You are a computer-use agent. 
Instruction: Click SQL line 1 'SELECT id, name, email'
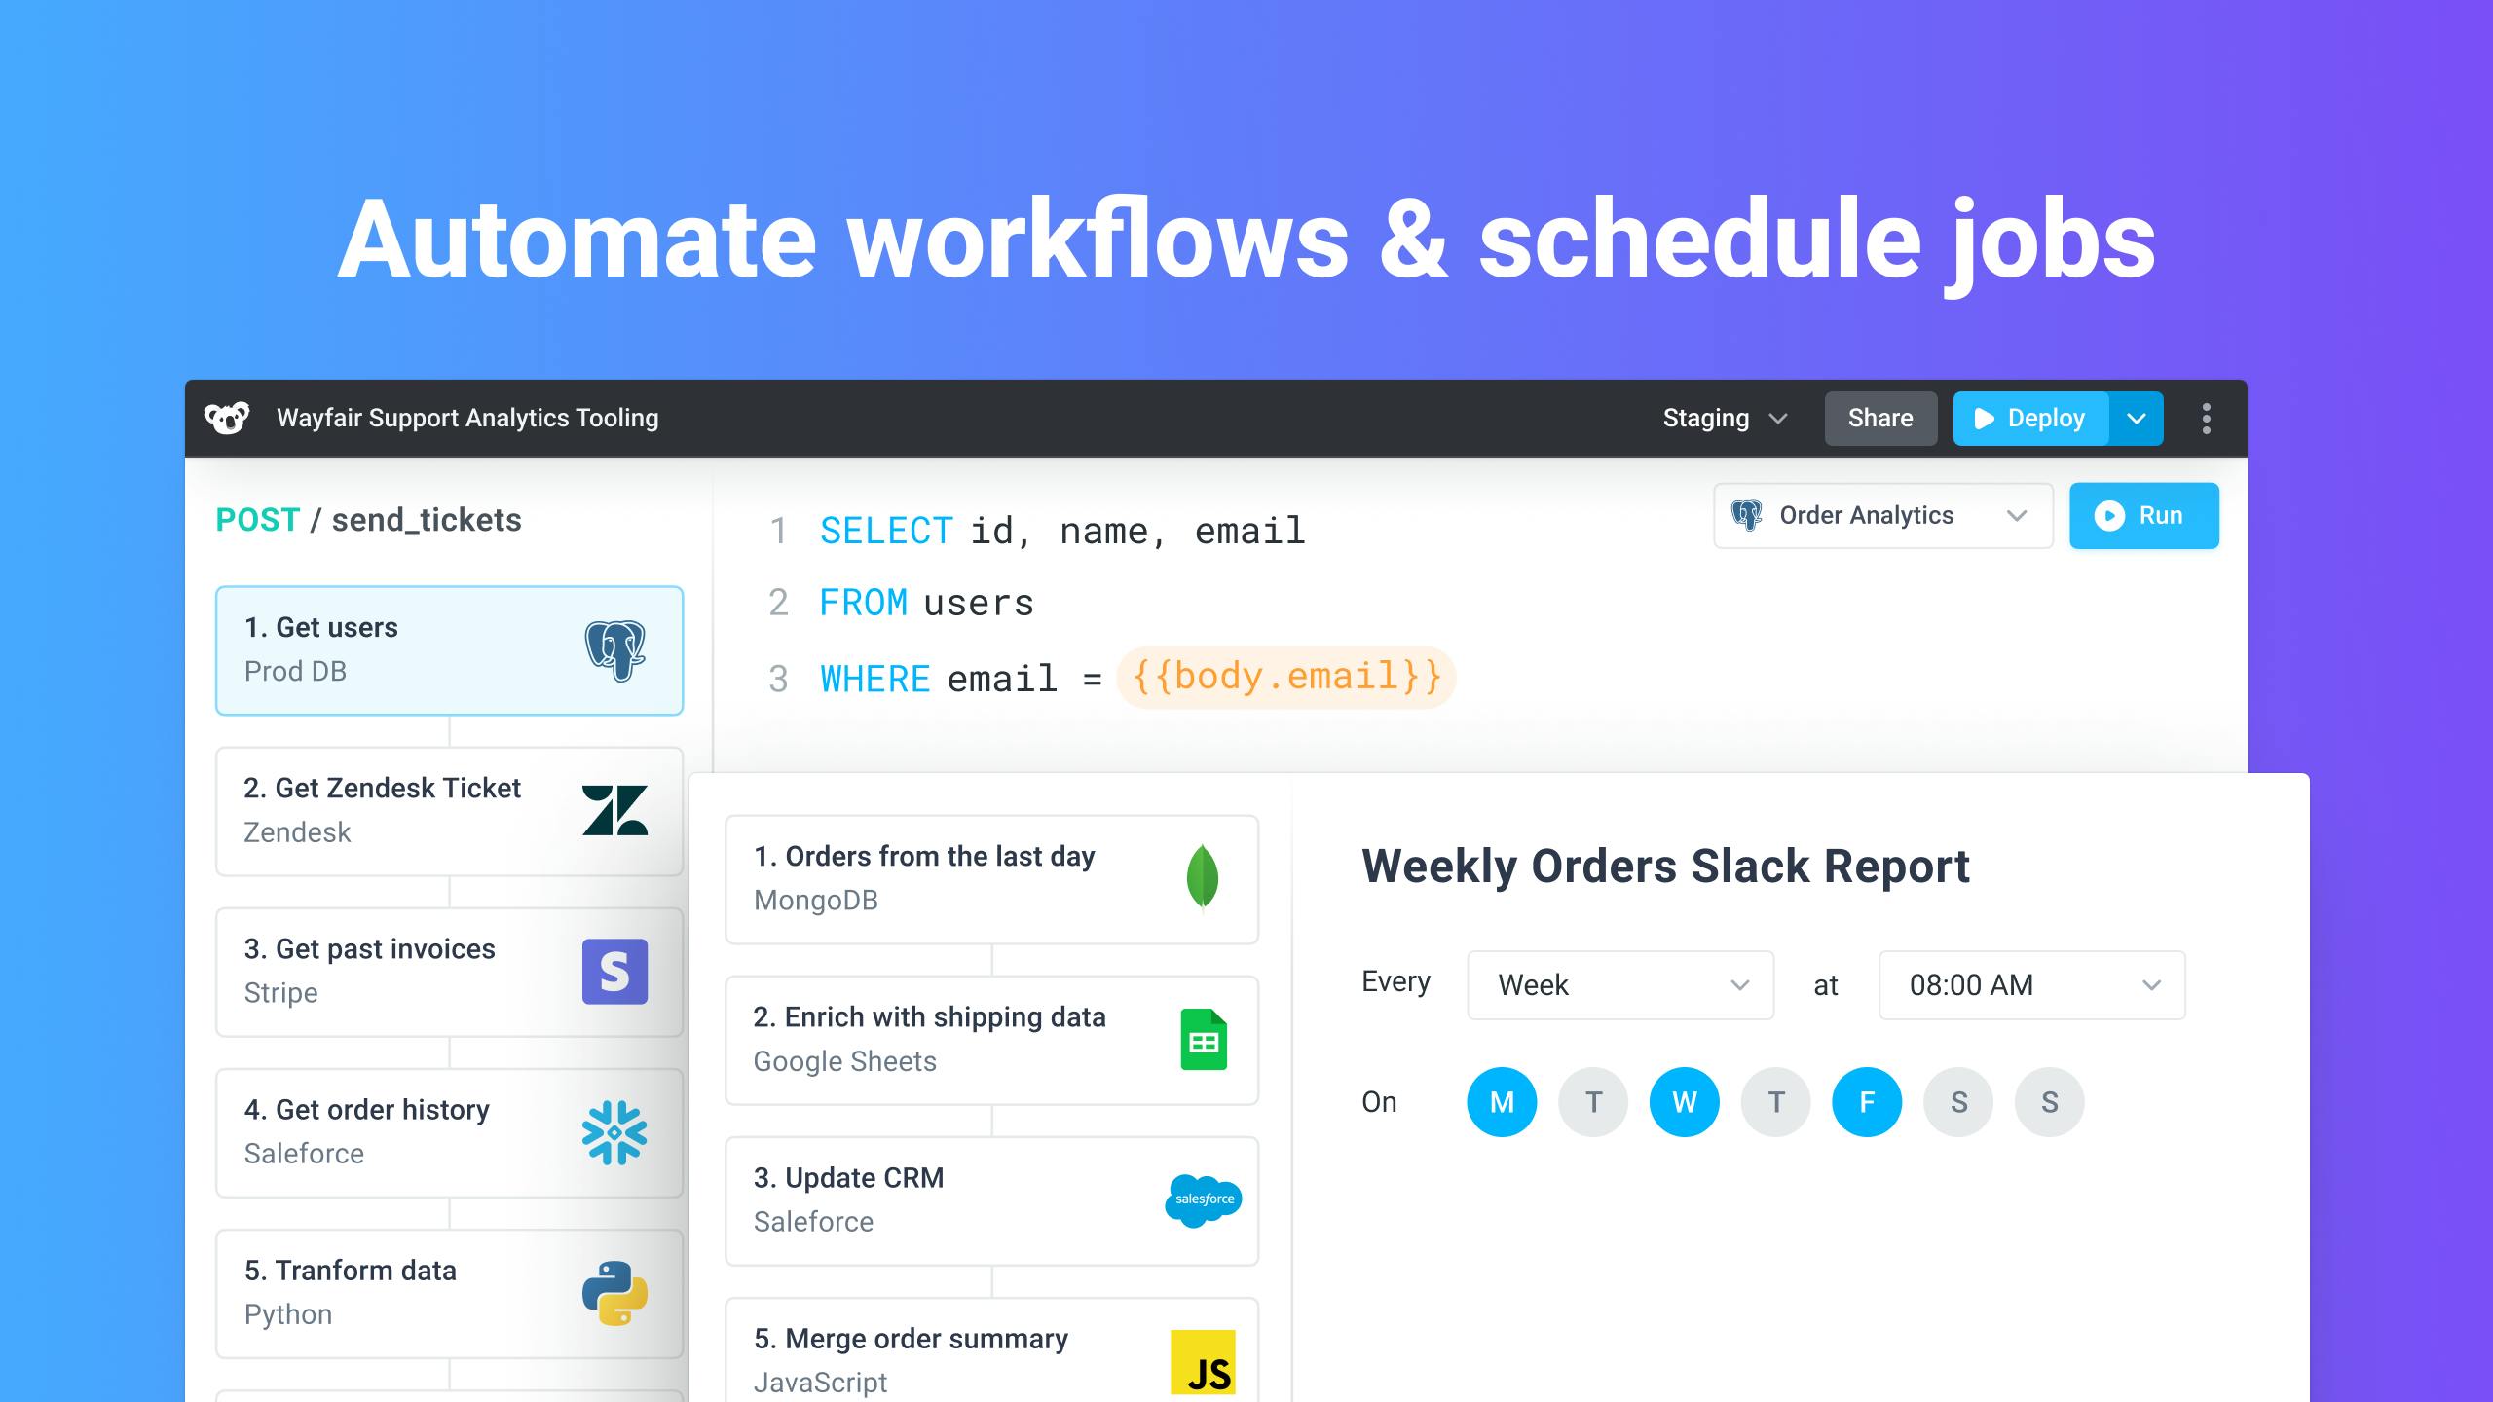pyautogui.click(x=1062, y=531)
